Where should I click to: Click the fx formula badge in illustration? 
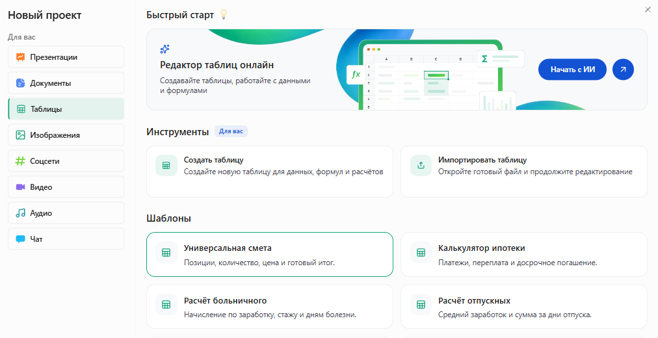356,75
